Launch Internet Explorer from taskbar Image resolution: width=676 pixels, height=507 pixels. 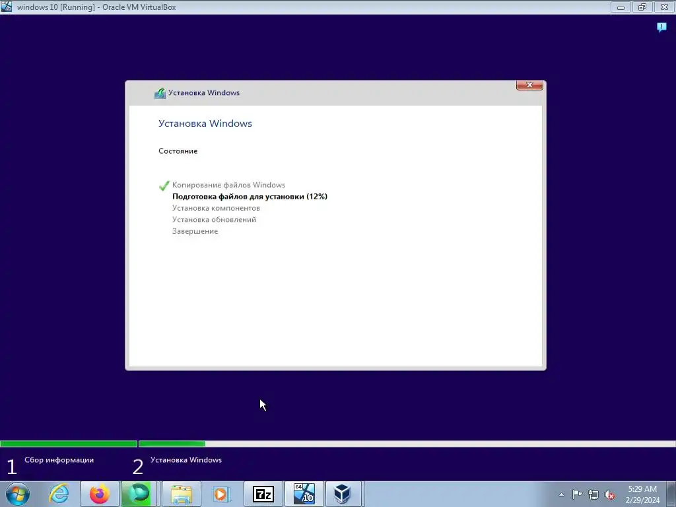pyautogui.click(x=59, y=494)
